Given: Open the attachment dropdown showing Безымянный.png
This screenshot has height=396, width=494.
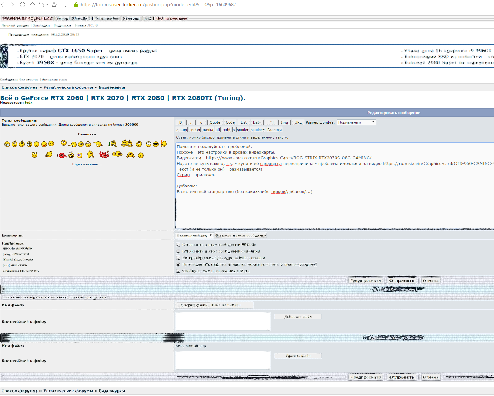Looking at the screenshot, I should tap(194, 235).
